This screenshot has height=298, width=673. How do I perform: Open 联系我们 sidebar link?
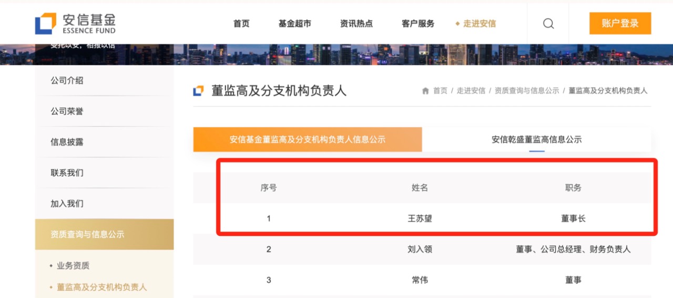[x=67, y=173]
